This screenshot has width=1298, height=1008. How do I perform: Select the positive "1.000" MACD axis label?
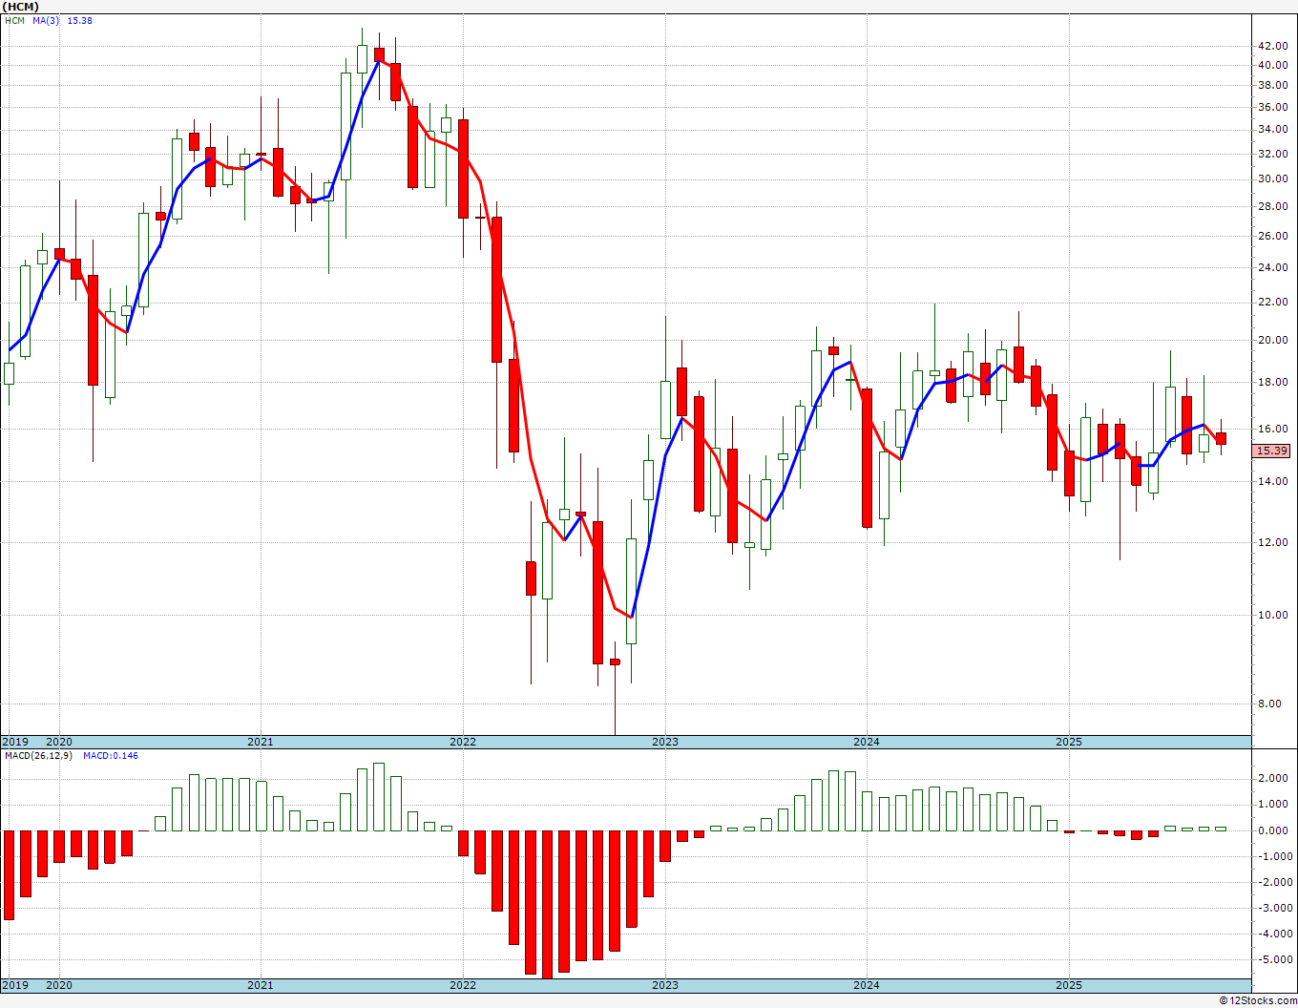pyautogui.click(x=1275, y=804)
